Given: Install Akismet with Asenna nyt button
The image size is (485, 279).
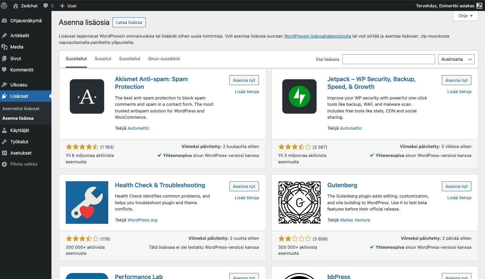Looking at the screenshot, I should click(x=244, y=80).
